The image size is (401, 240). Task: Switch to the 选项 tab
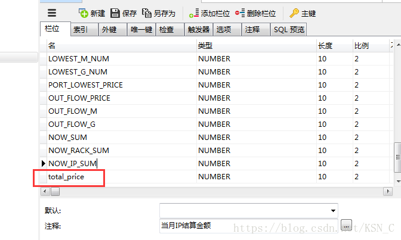coord(227,30)
